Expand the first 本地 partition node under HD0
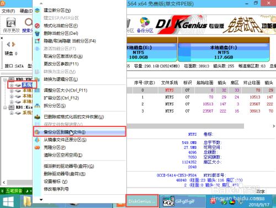 pyautogui.click(x=12, y=91)
